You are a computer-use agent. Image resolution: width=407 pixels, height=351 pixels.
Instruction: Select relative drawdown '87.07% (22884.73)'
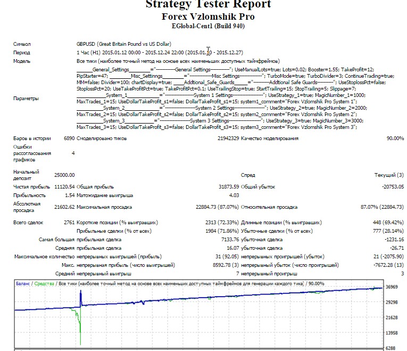[383, 207]
